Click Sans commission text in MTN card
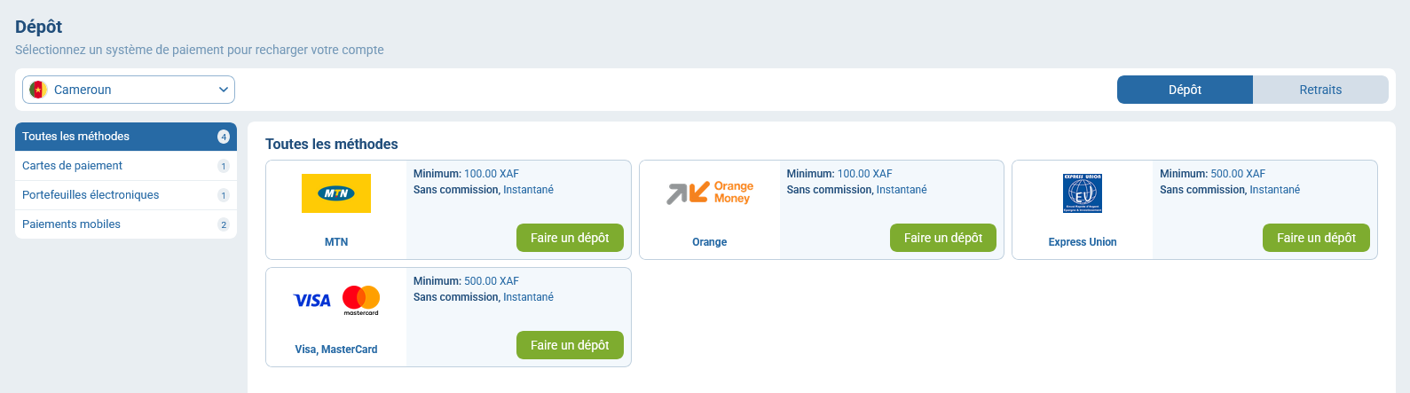This screenshot has width=1410, height=393. tap(456, 190)
